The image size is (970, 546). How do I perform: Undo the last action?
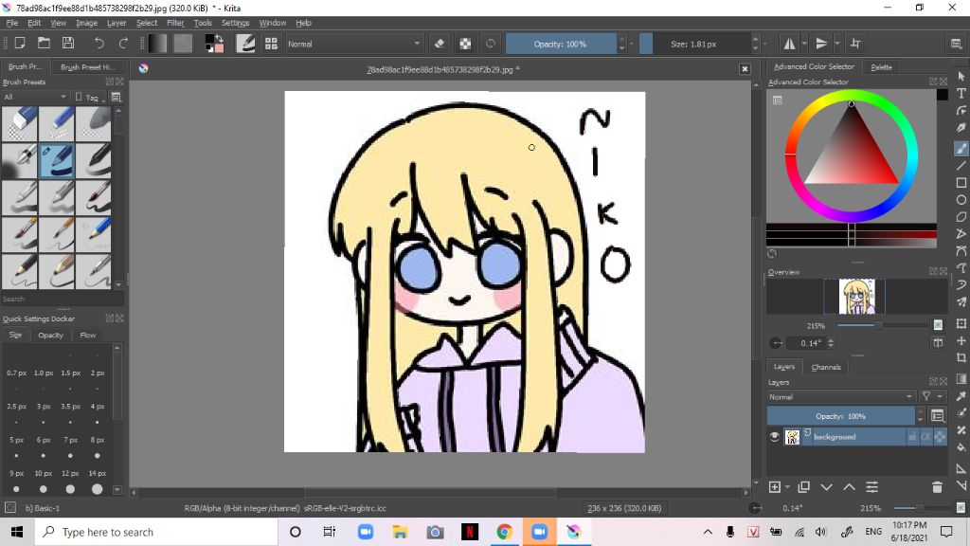(99, 44)
